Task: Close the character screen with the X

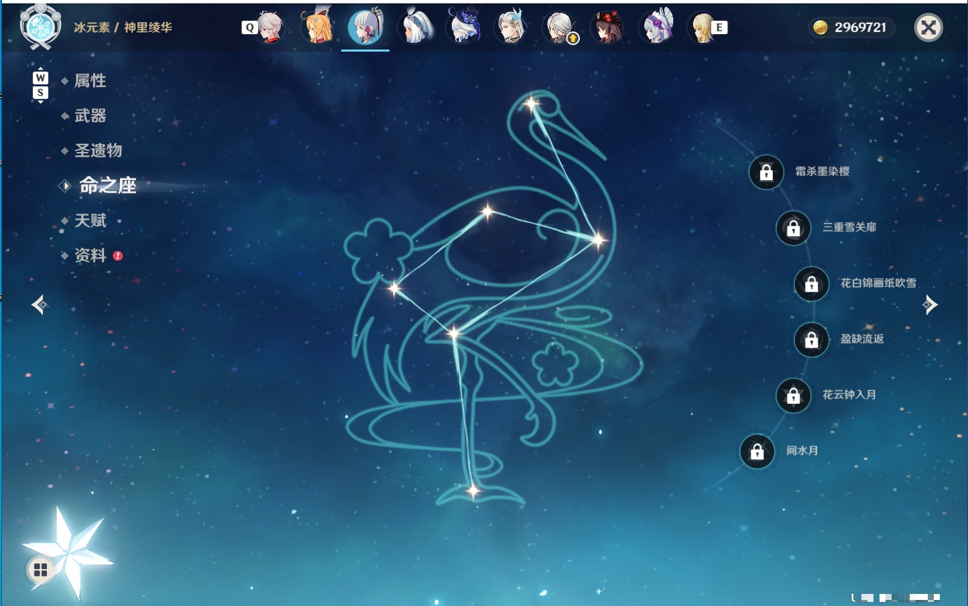Action: point(928,27)
